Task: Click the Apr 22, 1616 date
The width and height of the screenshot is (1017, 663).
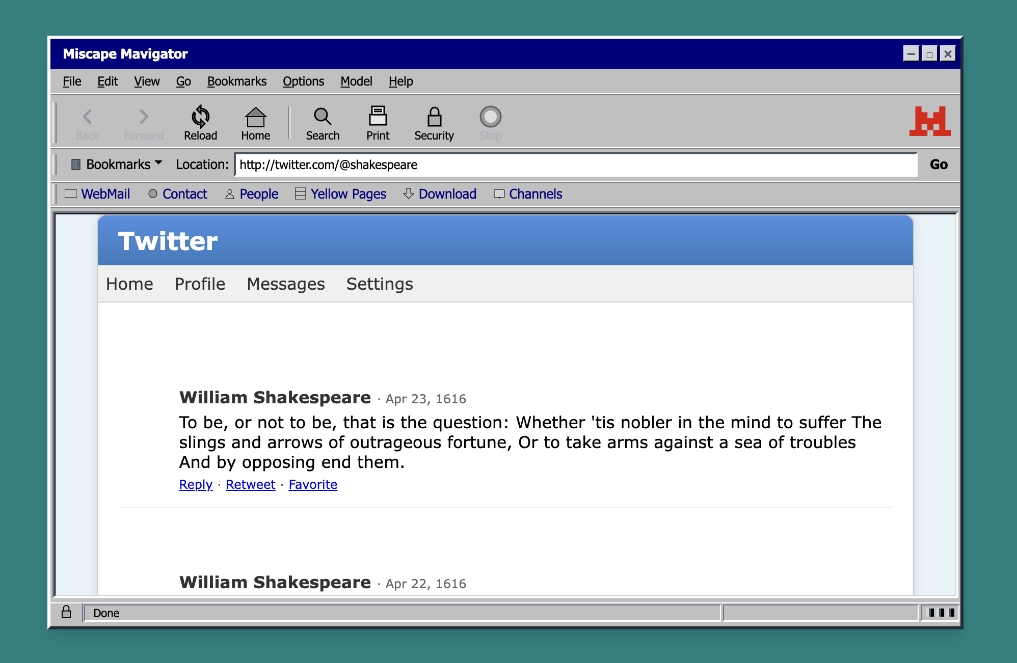Action: (x=425, y=584)
